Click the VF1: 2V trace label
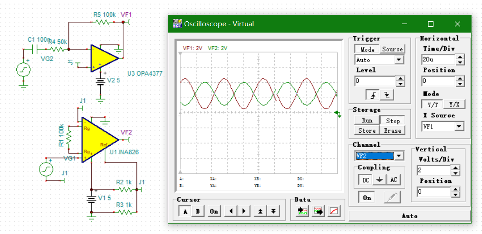The width and height of the screenshot is (482, 234). click(192, 48)
